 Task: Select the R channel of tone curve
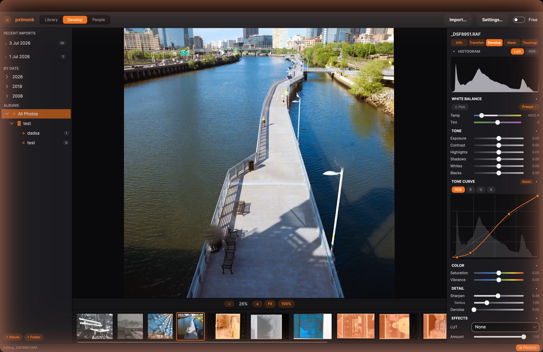[470, 190]
